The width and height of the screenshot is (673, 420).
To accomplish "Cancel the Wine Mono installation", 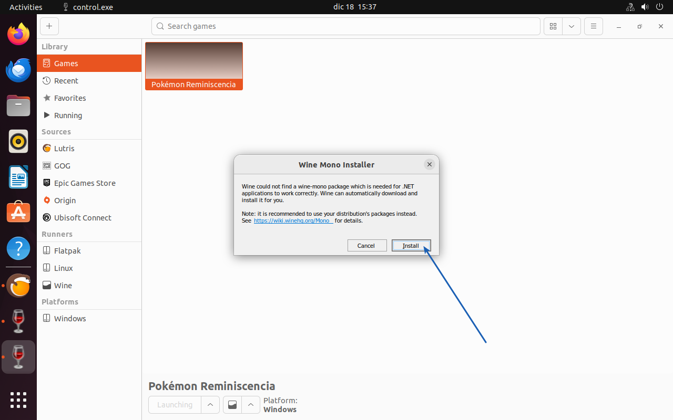I will [367, 246].
